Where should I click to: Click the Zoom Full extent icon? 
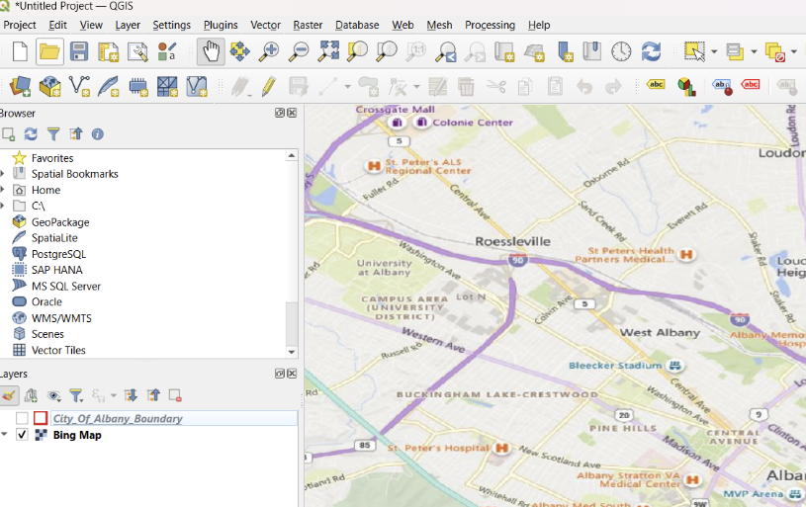[327, 51]
